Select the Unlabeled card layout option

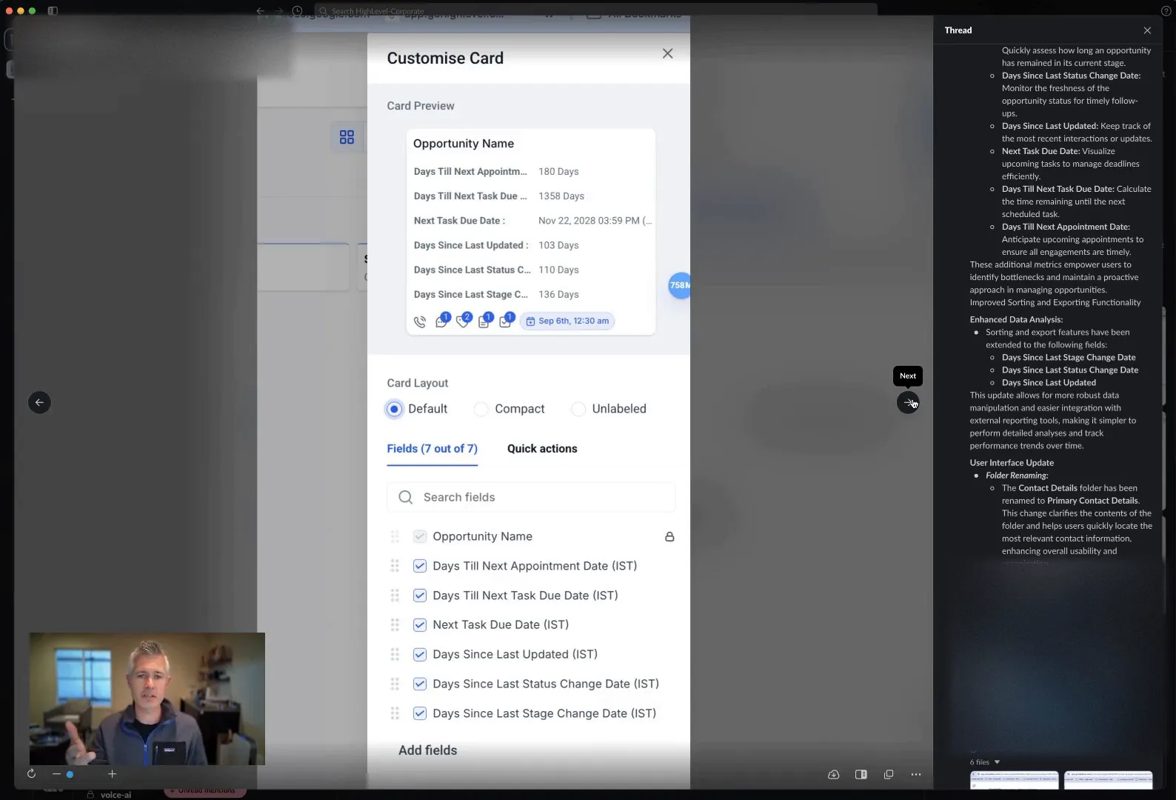coord(578,409)
